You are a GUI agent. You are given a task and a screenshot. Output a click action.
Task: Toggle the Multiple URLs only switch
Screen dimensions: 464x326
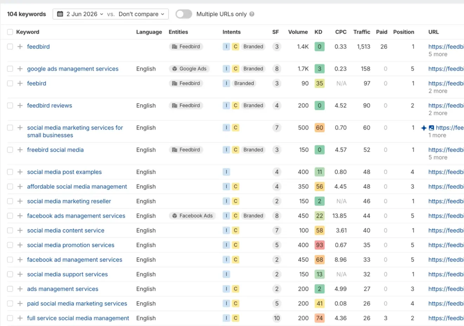184,14
